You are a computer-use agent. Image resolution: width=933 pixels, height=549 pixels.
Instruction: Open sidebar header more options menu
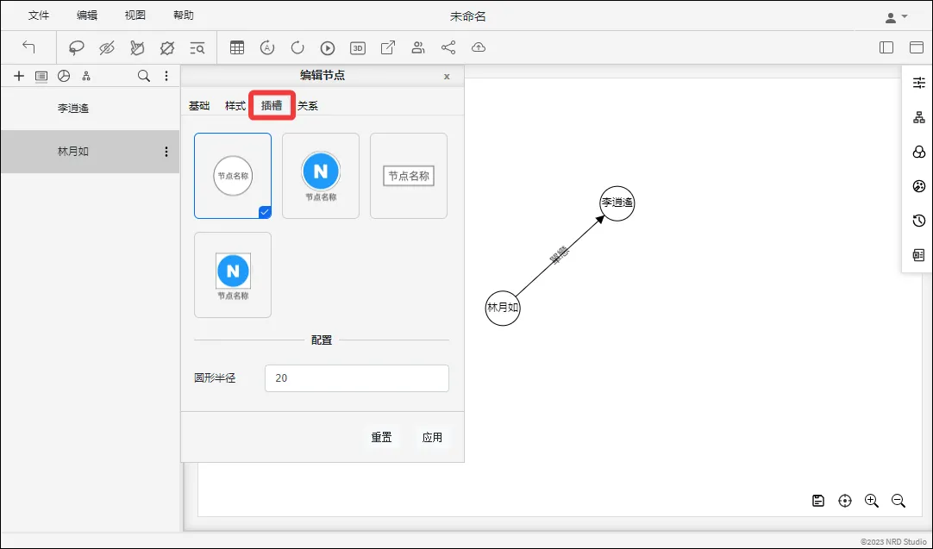166,76
